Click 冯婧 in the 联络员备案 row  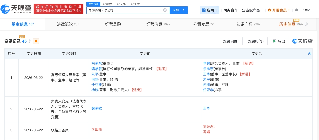click(207, 132)
